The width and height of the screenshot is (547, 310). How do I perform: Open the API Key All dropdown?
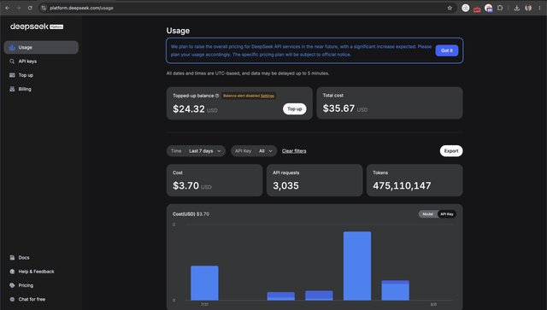click(x=254, y=151)
